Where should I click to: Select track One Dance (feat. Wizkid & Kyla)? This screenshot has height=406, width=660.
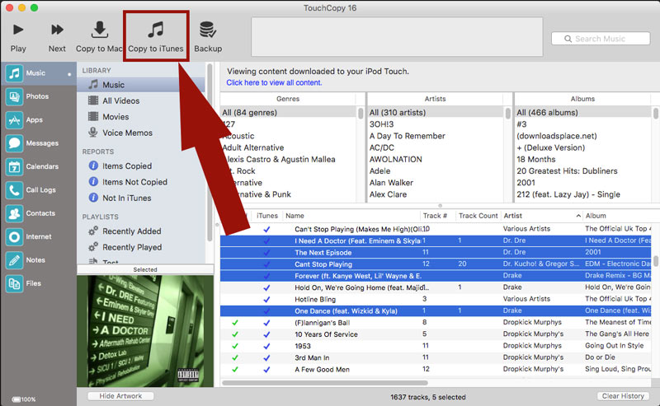[436, 311]
